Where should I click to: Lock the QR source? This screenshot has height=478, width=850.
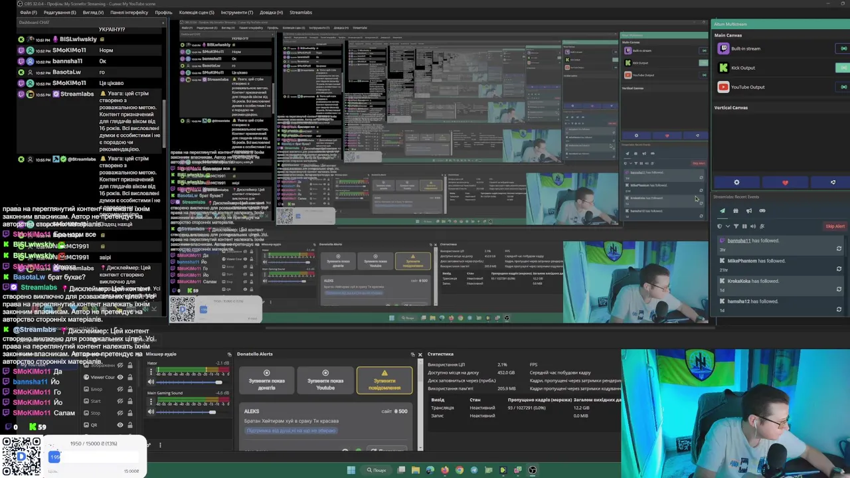(129, 425)
